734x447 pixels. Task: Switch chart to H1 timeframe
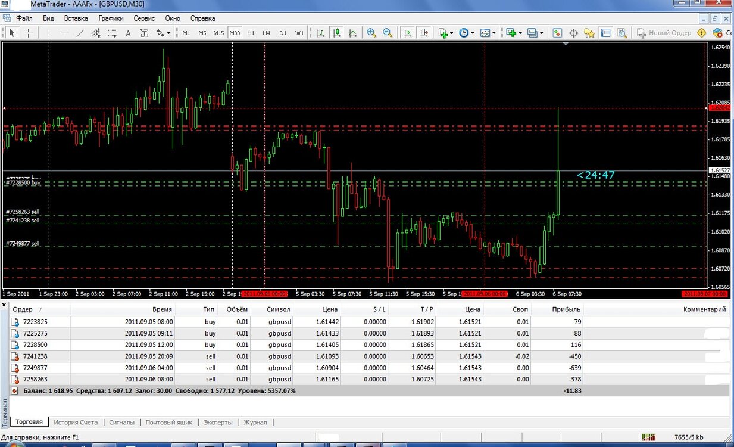[x=251, y=33]
